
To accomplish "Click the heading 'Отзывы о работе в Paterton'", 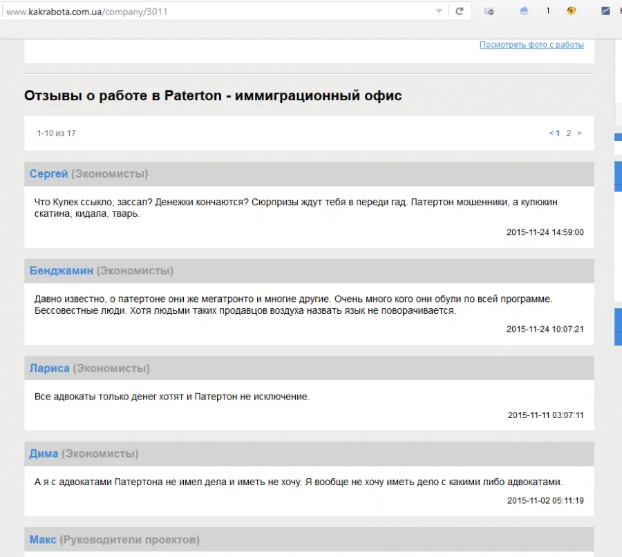I will click(213, 95).
